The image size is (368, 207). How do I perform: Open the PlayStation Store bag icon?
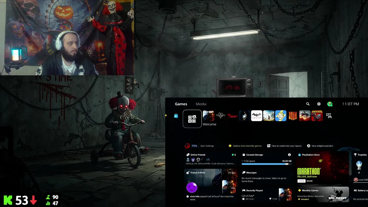(x=176, y=116)
